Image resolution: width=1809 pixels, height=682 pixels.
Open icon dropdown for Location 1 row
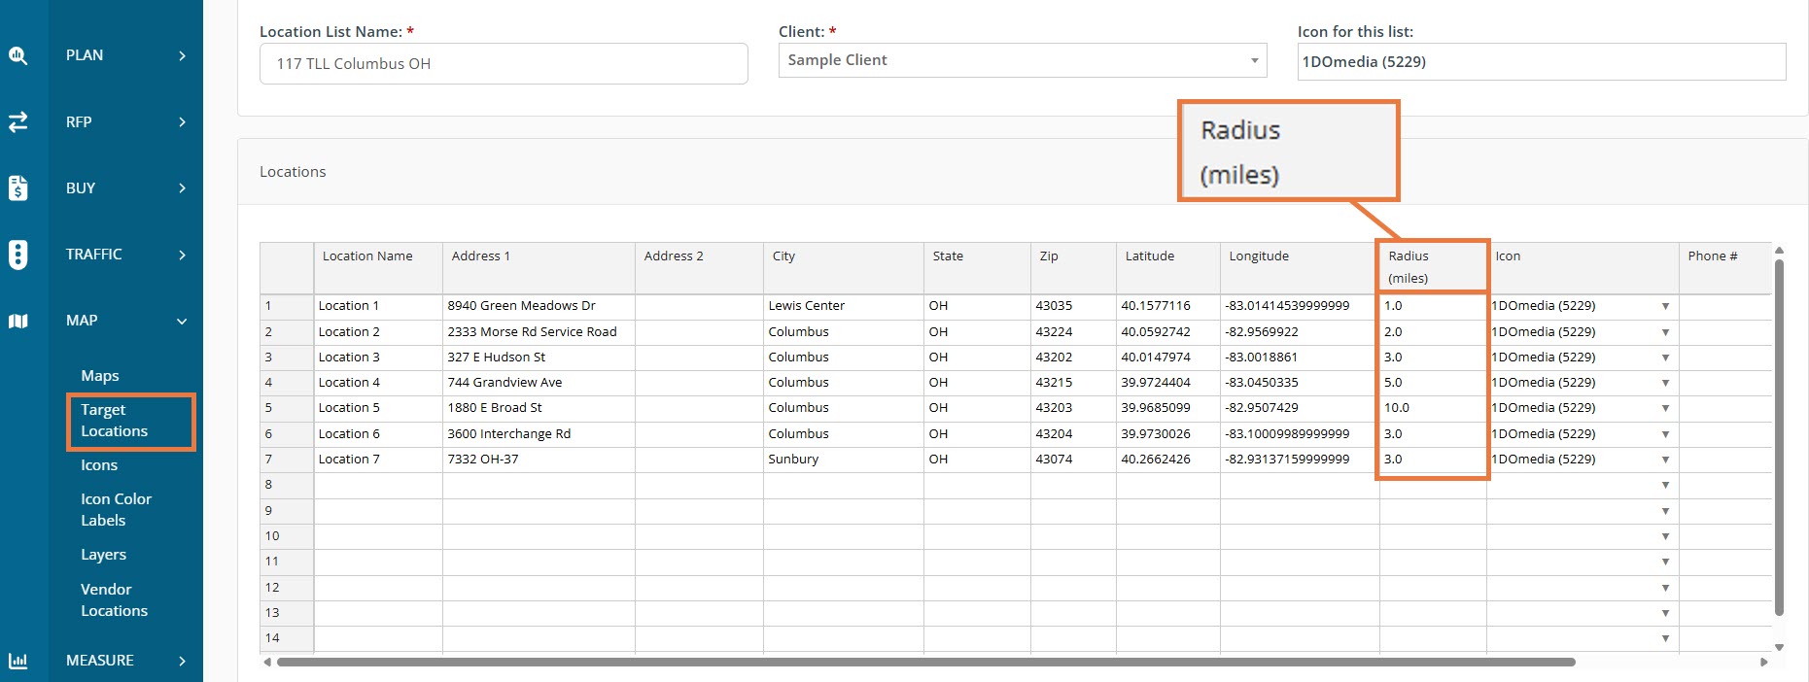(x=1665, y=306)
